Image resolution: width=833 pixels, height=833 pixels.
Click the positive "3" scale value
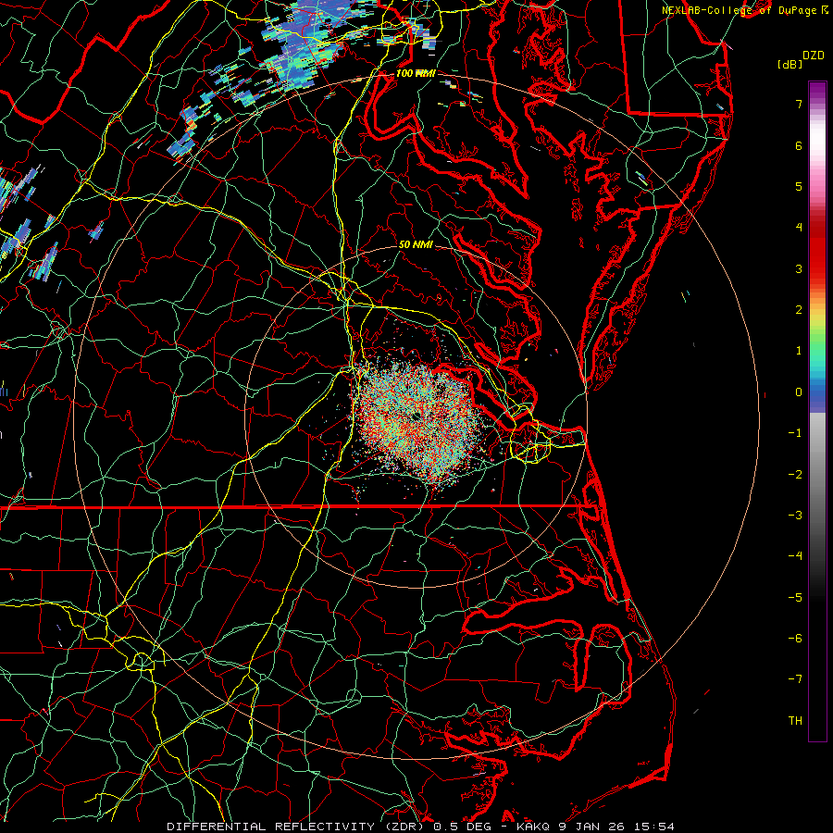[799, 268]
